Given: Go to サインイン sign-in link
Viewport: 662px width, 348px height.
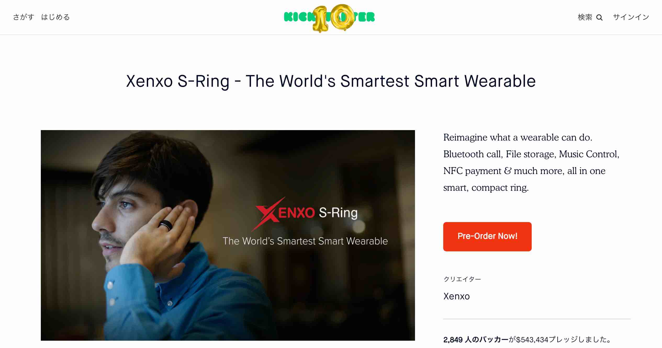Looking at the screenshot, I should click(x=631, y=17).
